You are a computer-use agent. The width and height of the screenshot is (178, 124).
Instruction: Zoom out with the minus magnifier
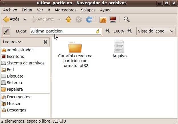pos(108,31)
